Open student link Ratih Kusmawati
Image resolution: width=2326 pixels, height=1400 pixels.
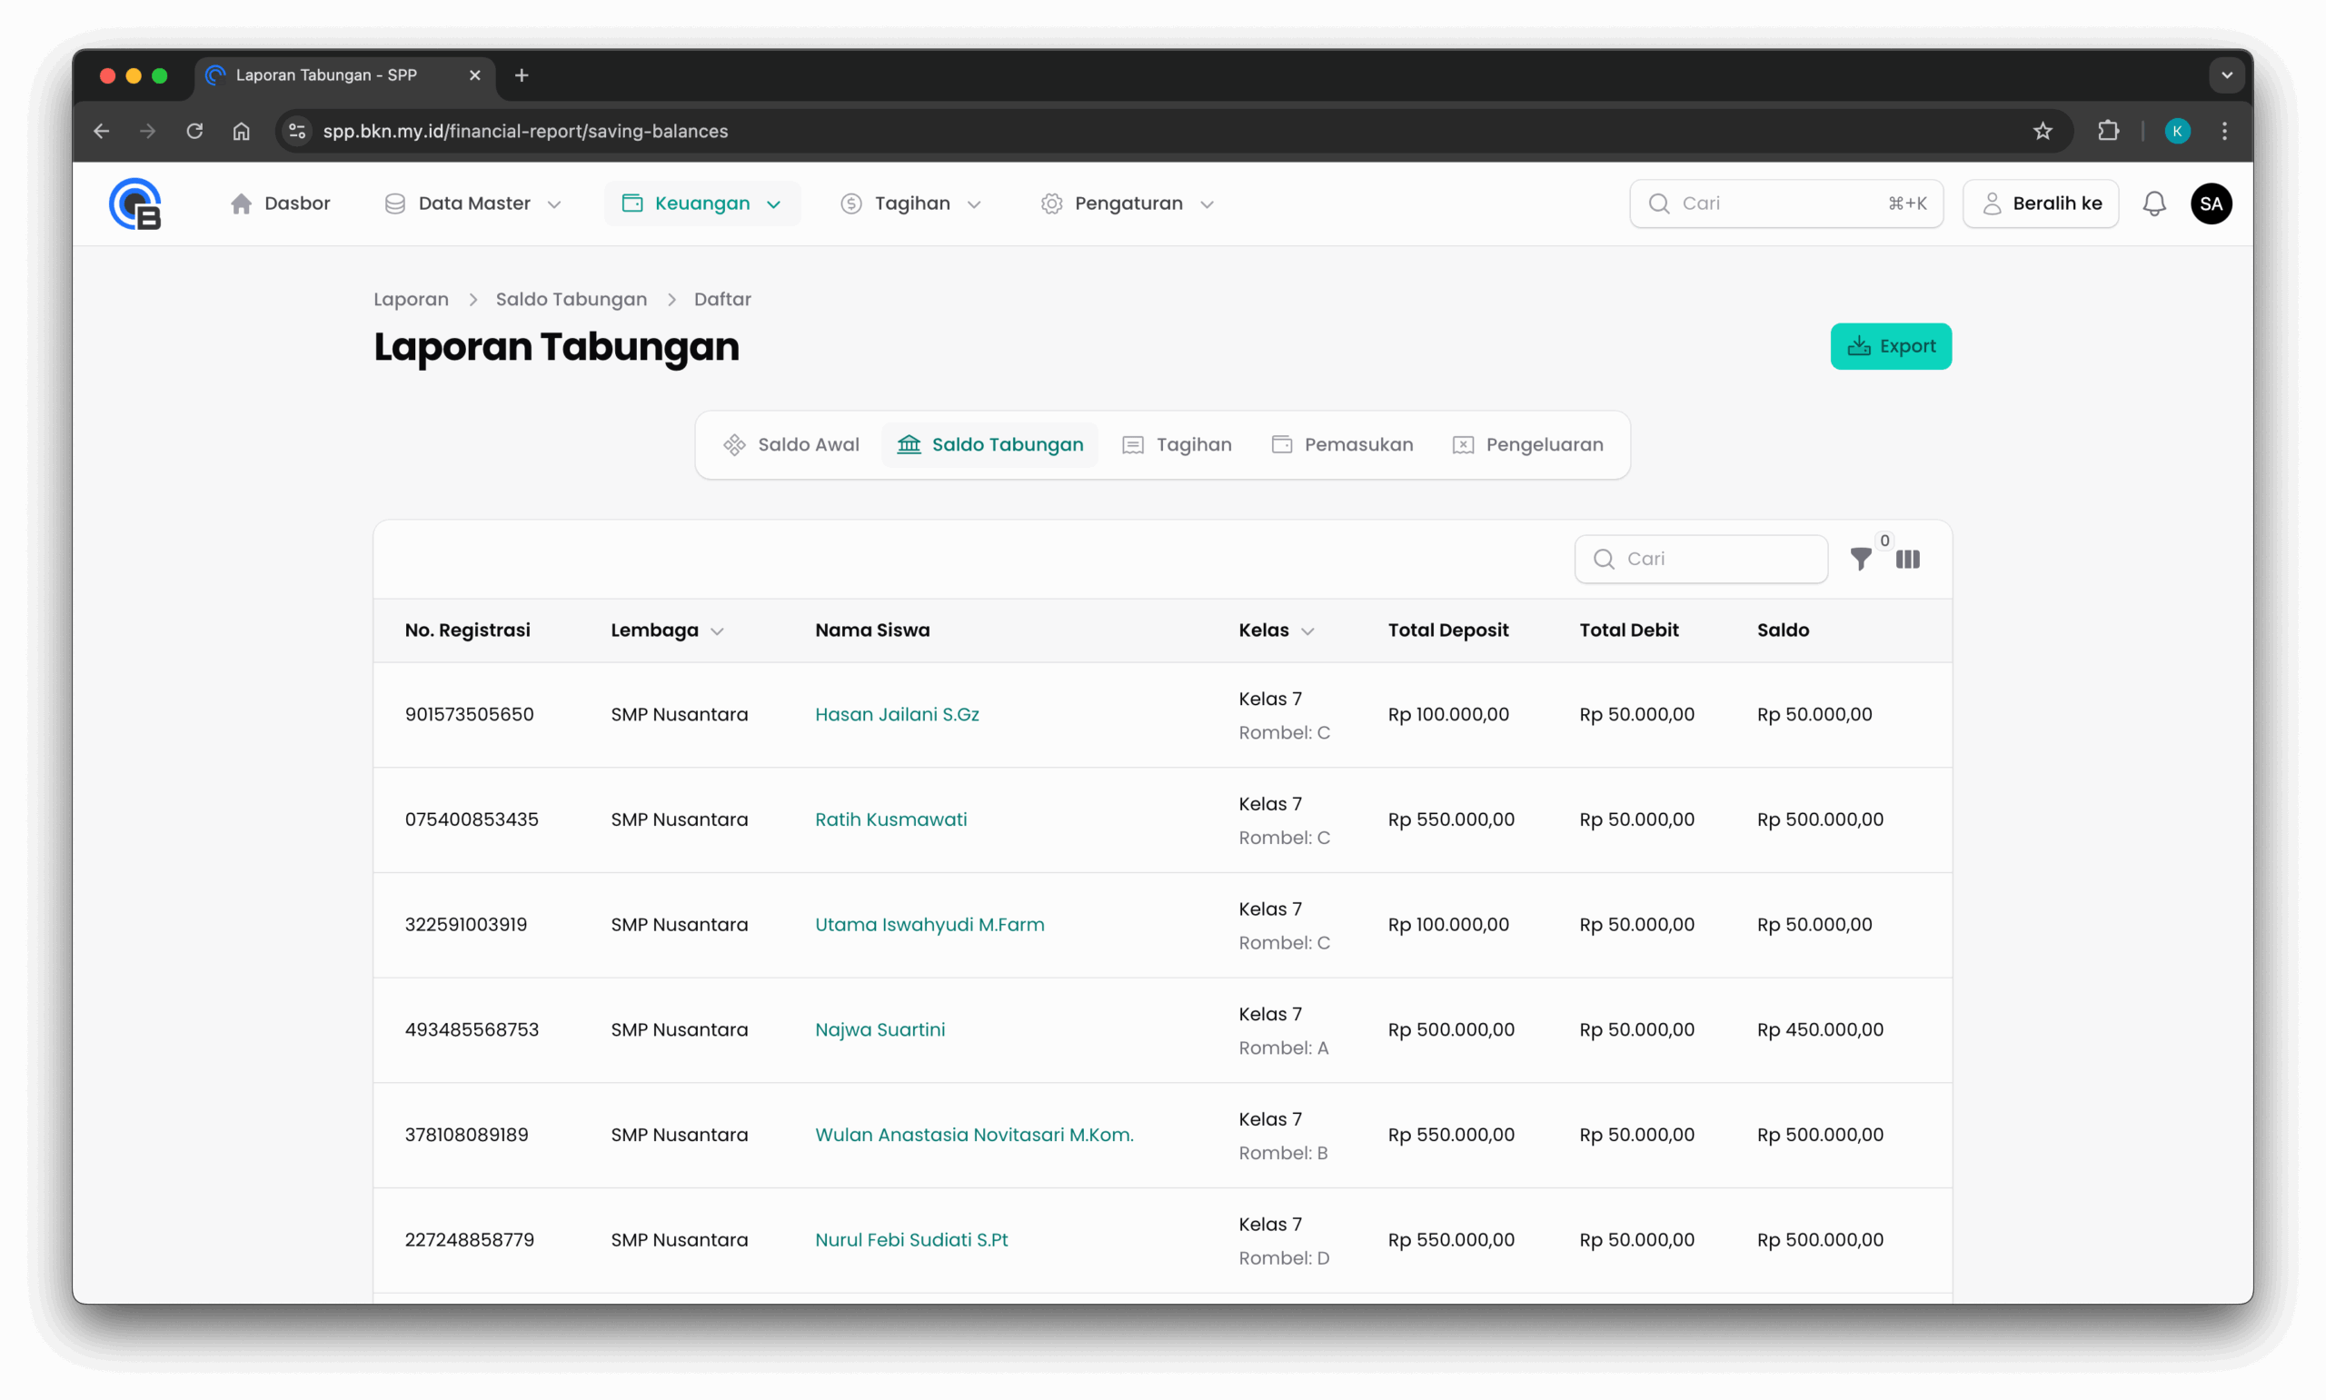(x=890, y=819)
